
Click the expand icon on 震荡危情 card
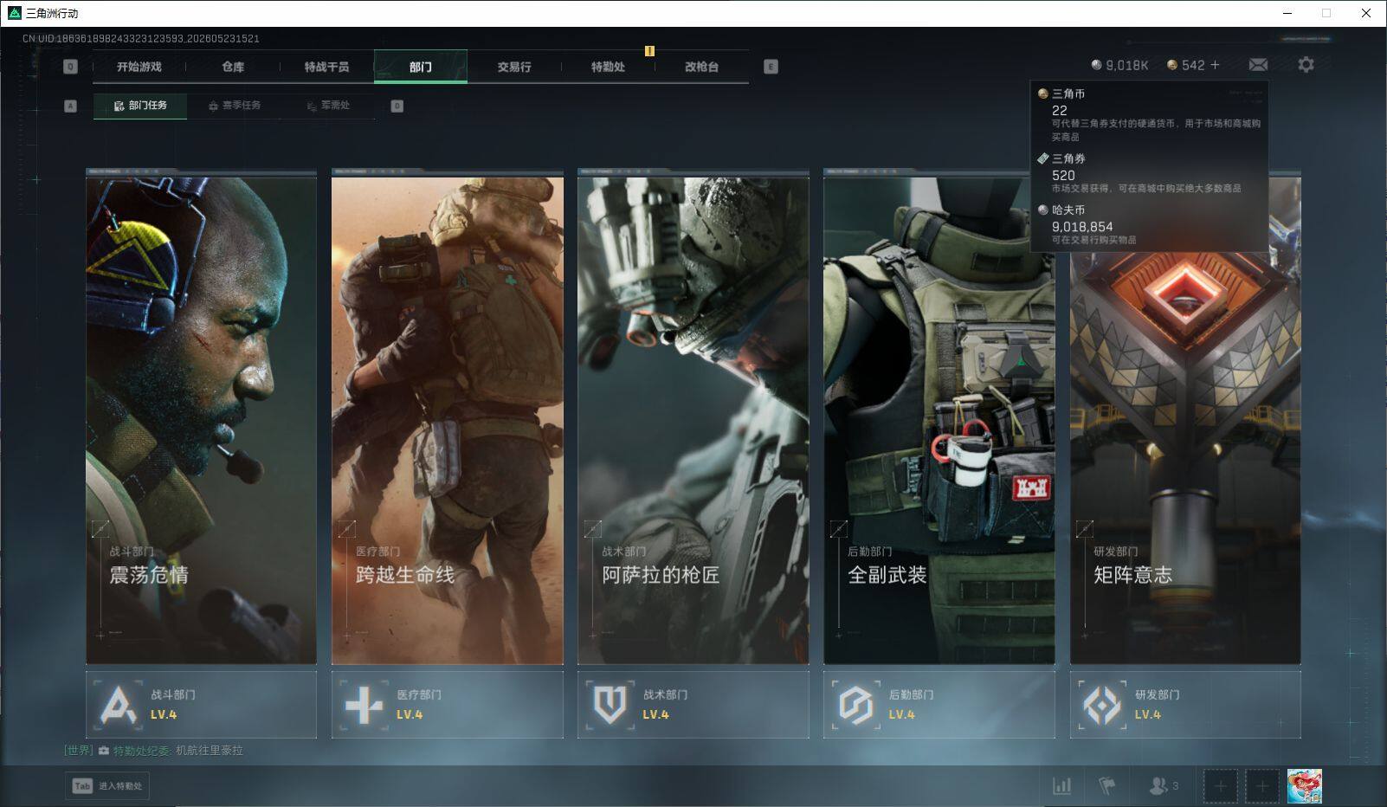click(x=100, y=528)
